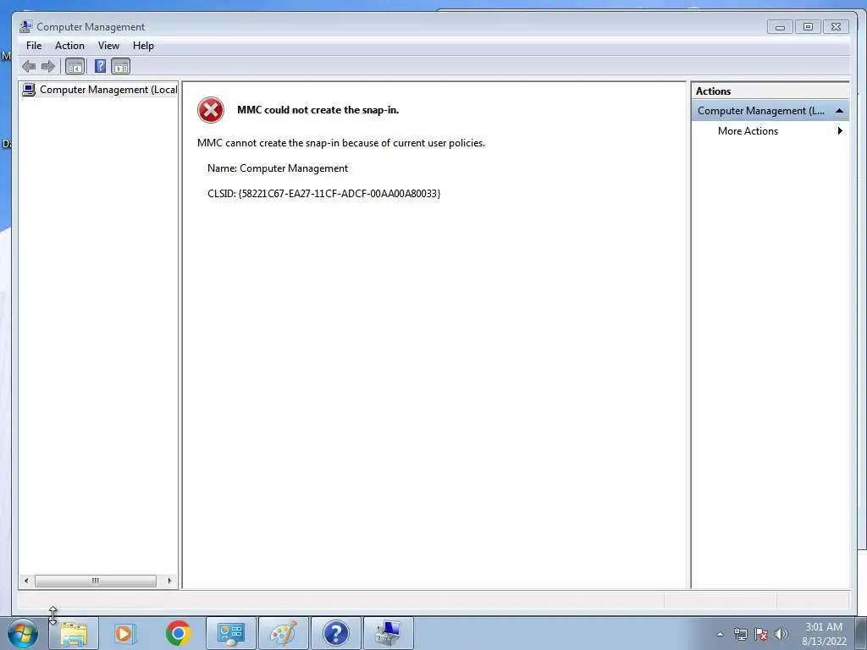Close the Computer Management window

pos(836,26)
